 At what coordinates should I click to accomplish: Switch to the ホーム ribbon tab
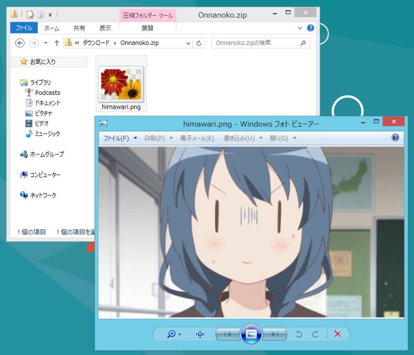(52, 28)
